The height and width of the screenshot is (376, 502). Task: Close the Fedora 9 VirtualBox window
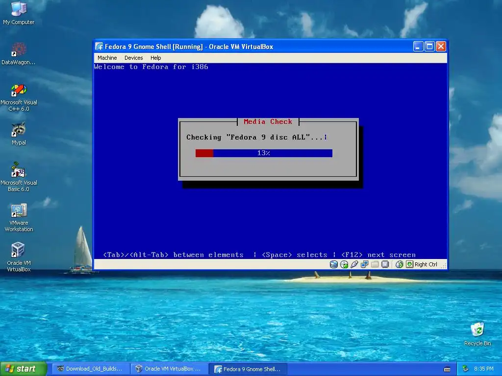[x=441, y=47]
